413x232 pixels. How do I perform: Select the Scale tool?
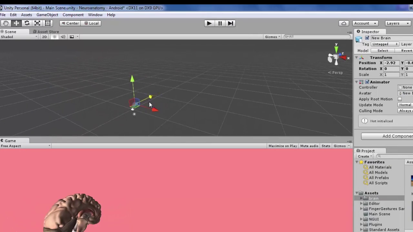(x=37, y=23)
